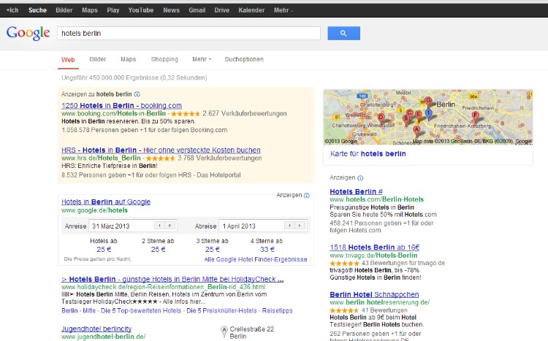
Task: Increase the Anreise date with right arrow
Action: point(170,226)
